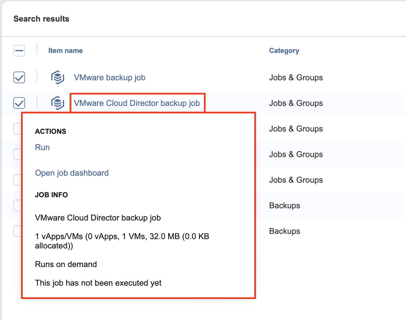
Task: Click the VMware Cloud Director backup job icon
Action: coord(58,103)
